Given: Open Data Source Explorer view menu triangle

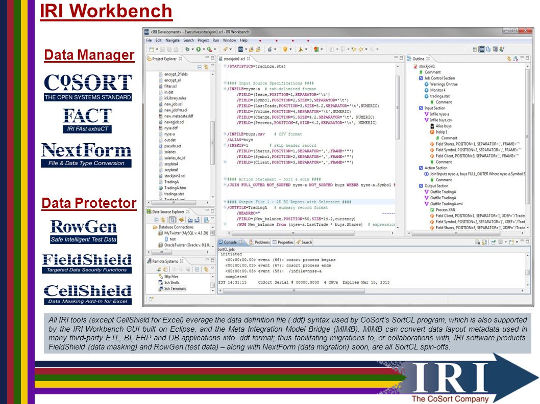Looking at the screenshot, I should pos(212,219).
